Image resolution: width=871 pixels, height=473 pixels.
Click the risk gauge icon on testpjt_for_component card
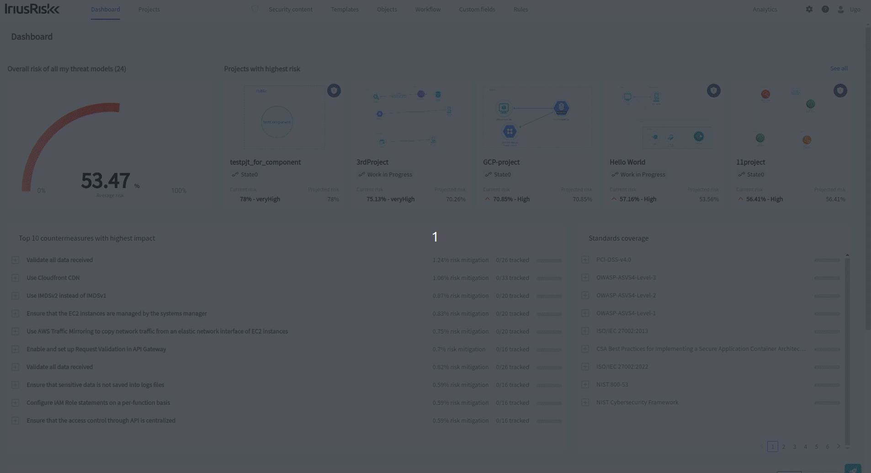(334, 91)
